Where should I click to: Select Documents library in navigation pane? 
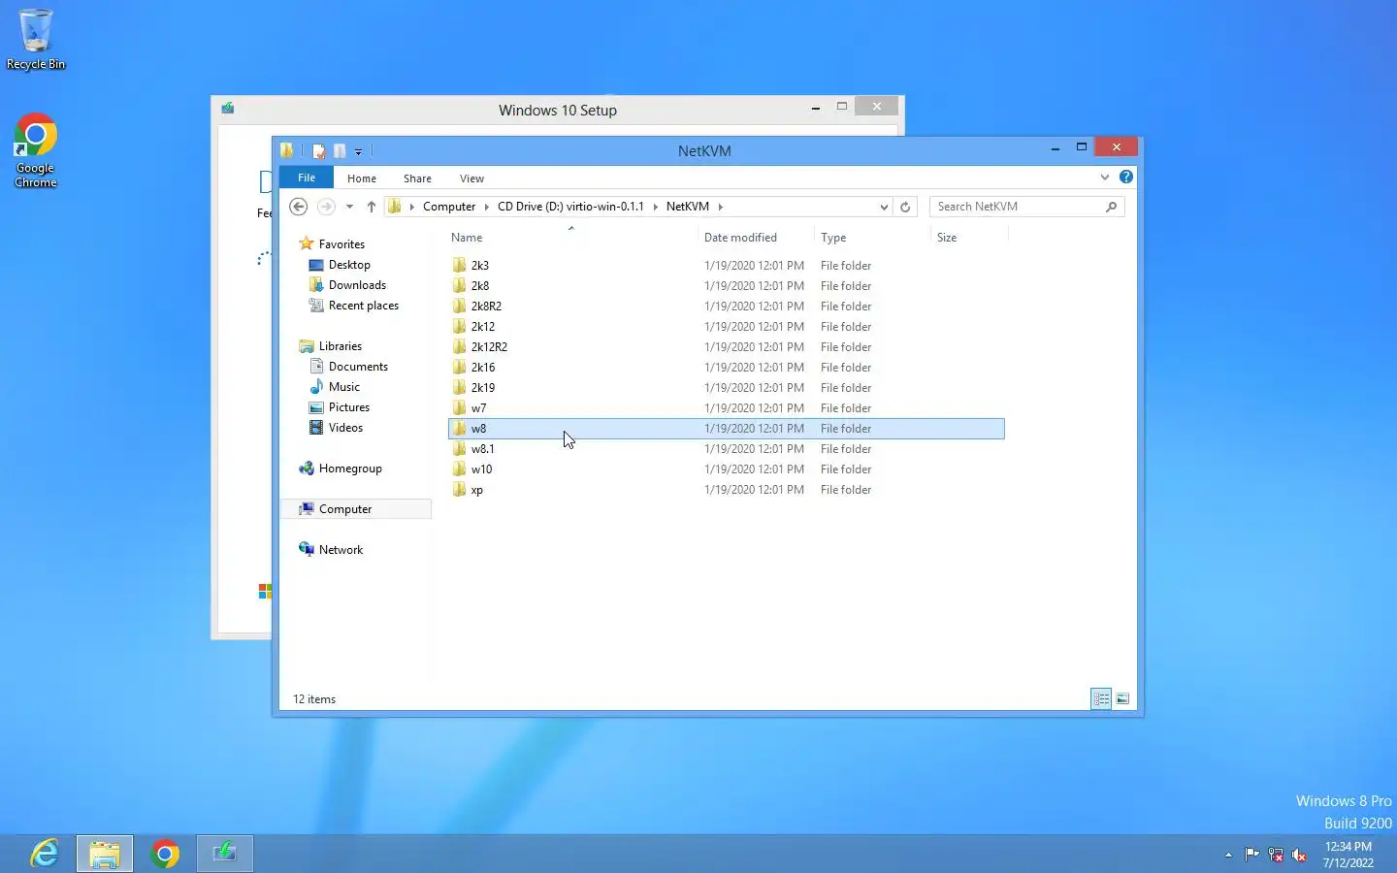tap(358, 367)
